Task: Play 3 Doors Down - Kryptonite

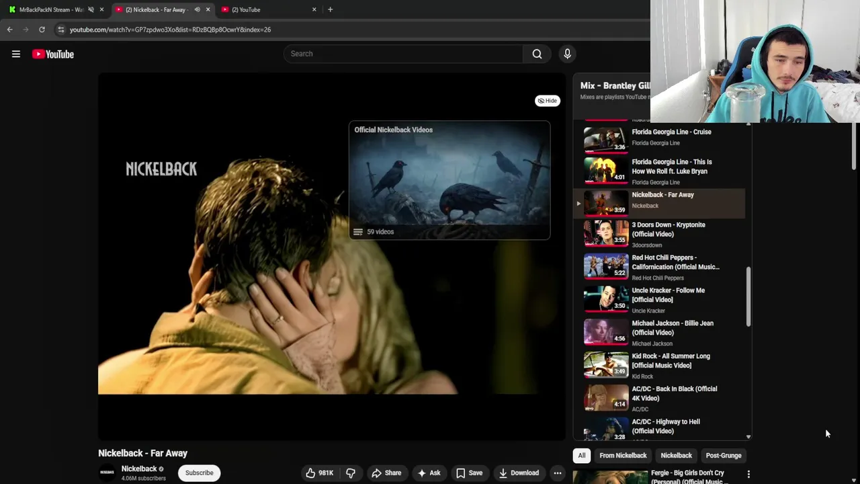Action: 660,234
